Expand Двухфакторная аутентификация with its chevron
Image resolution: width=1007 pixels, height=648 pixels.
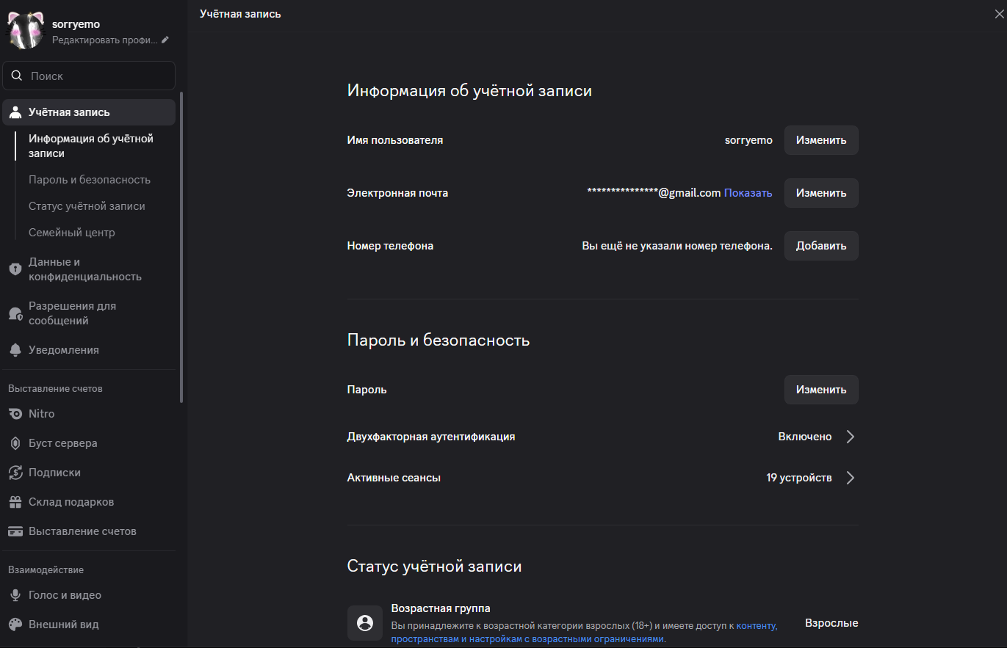(850, 437)
